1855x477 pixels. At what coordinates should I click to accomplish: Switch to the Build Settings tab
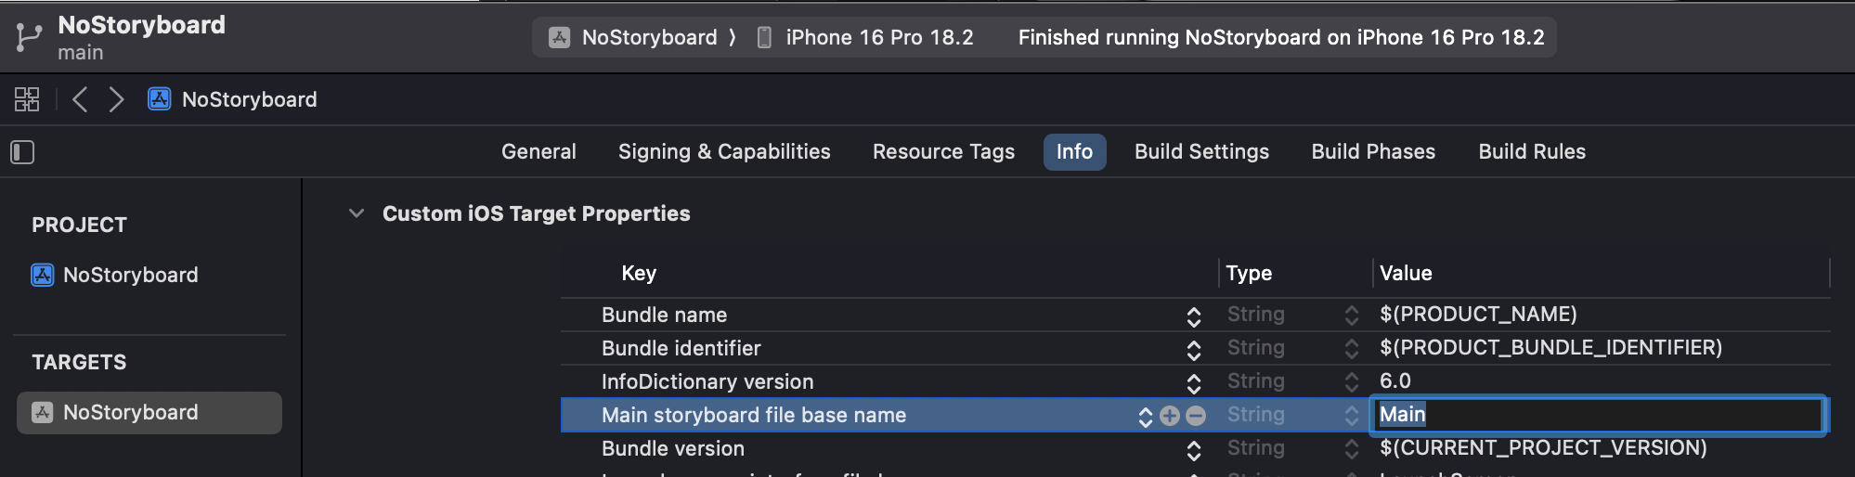(x=1201, y=151)
